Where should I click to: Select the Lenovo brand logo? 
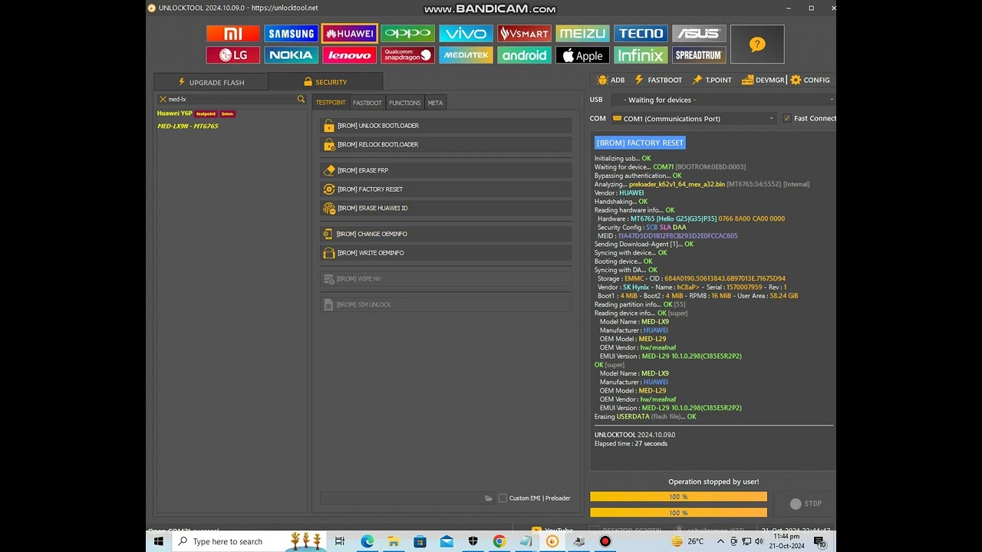tap(350, 55)
